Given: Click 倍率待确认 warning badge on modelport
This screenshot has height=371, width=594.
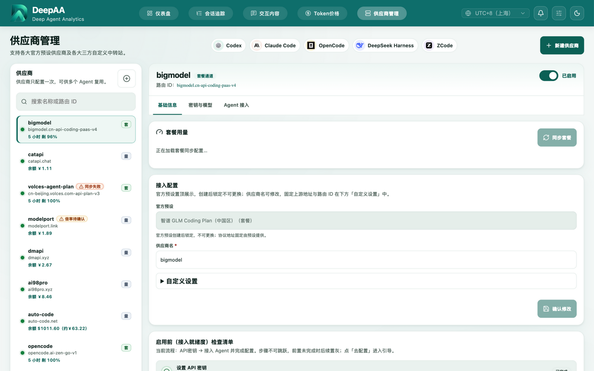Looking at the screenshot, I should (x=72, y=219).
